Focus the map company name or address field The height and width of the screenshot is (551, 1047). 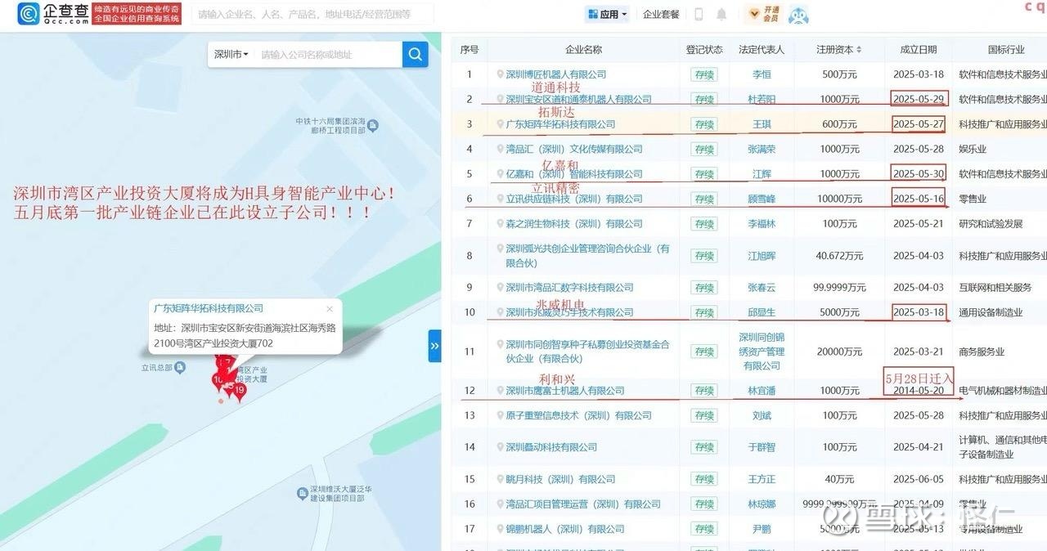[x=328, y=55]
